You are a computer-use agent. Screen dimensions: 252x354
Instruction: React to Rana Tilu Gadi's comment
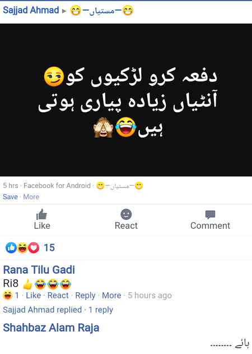click(x=58, y=295)
